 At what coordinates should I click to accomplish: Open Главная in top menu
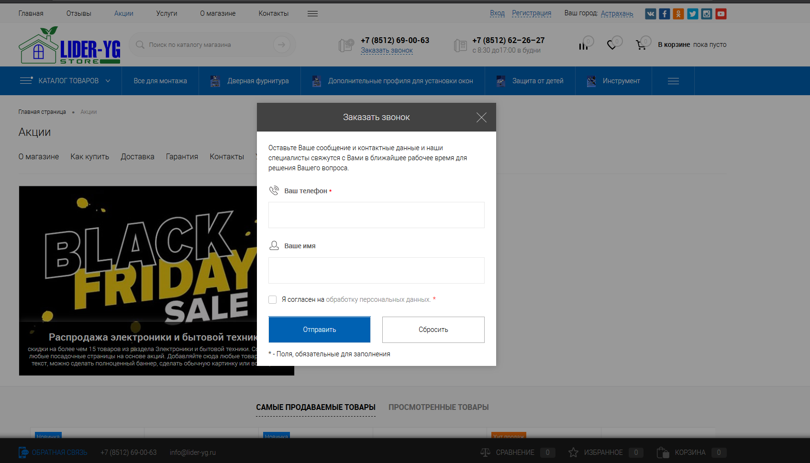pos(31,13)
